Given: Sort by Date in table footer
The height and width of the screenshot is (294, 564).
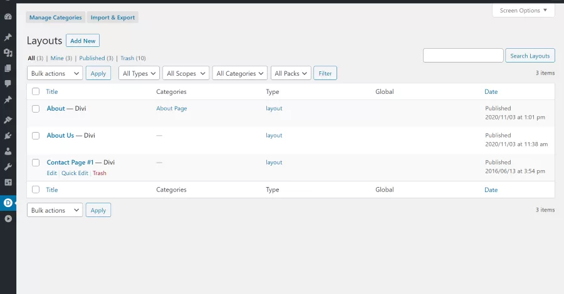Looking at the screenshot, I should pos(491,190).
